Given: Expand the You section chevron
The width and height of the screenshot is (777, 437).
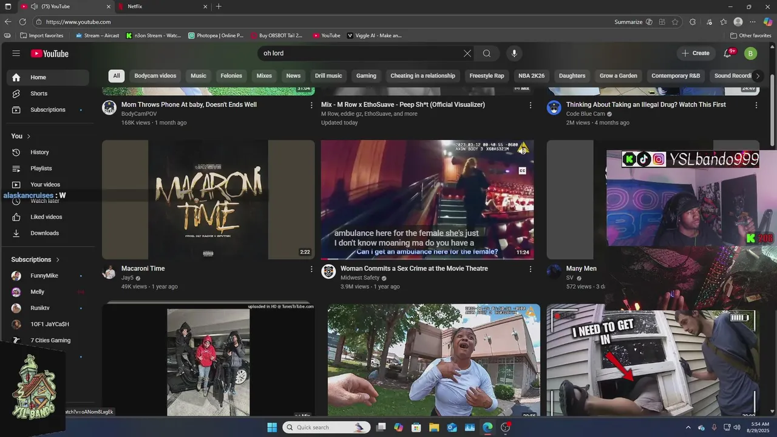Looking at the screenshot, I should coord(29,136).
